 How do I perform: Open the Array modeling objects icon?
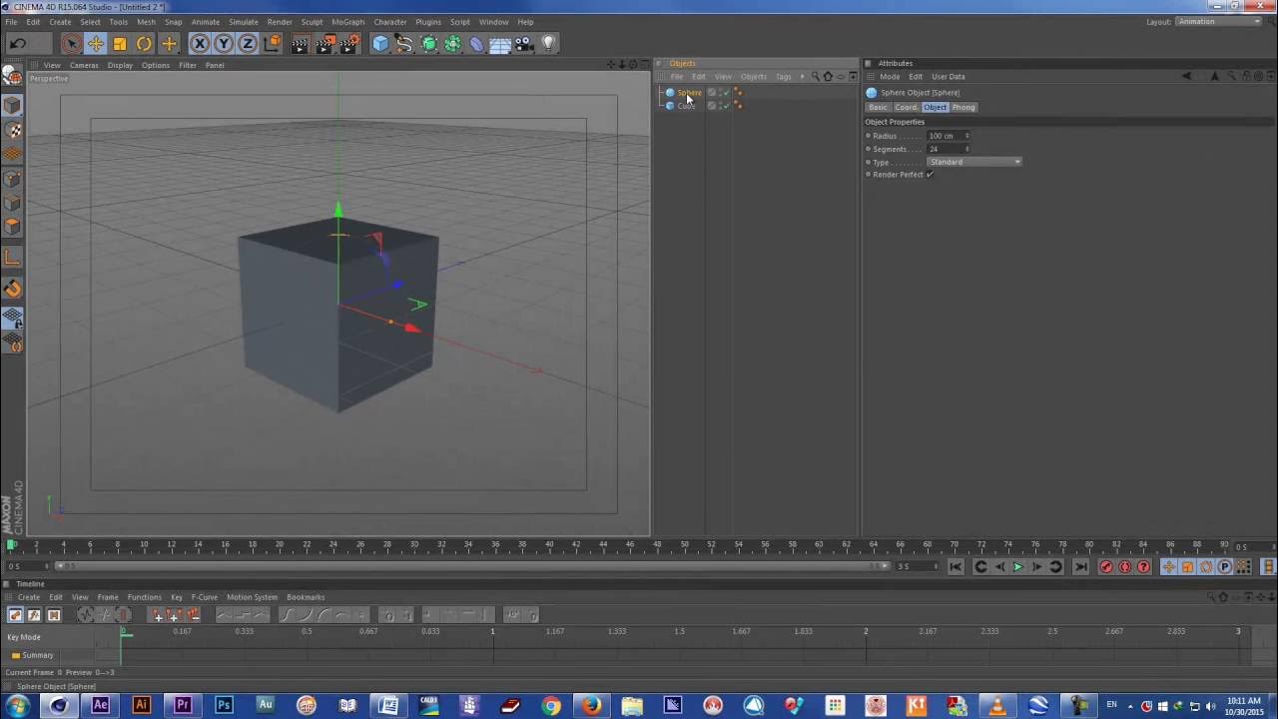click(452, 43)
